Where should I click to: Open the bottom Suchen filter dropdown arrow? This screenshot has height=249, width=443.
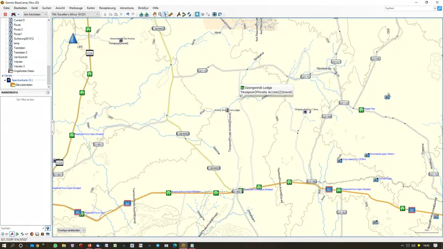click(x=43, y=228)
